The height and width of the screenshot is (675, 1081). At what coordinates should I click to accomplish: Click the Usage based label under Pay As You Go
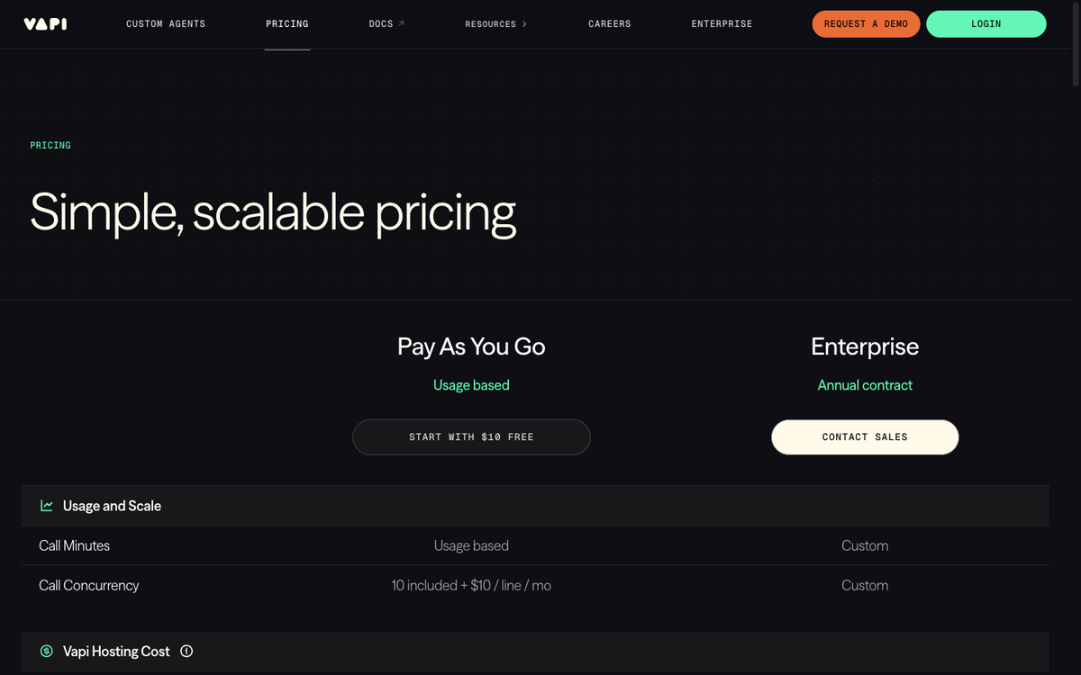(471, 384)
